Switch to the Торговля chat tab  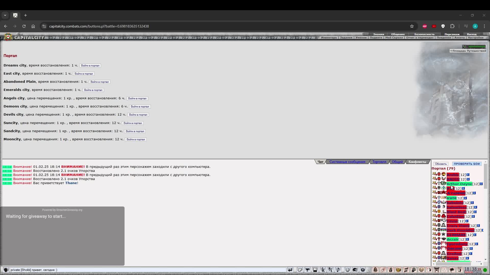[379, 162]
